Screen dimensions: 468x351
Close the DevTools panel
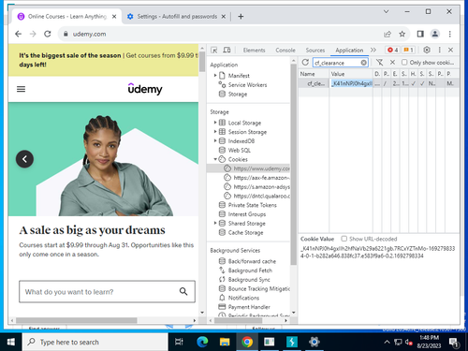click(450, 50)
